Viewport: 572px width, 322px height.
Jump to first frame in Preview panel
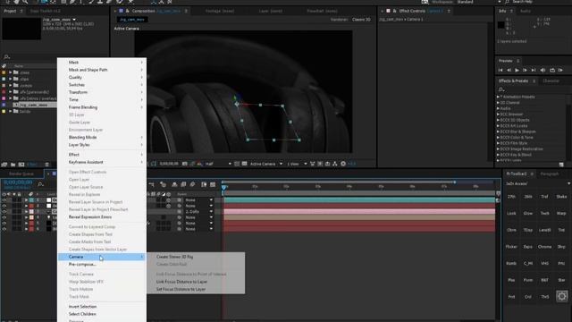tap(500, 70)
